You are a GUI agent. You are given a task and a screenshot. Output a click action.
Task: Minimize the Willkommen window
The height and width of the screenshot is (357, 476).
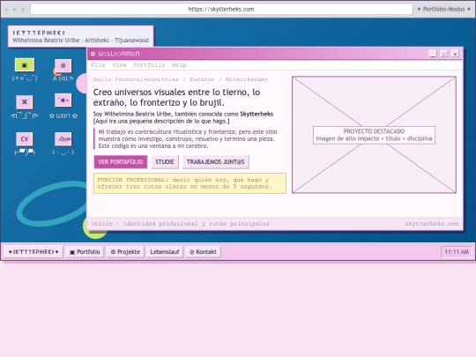433,54
